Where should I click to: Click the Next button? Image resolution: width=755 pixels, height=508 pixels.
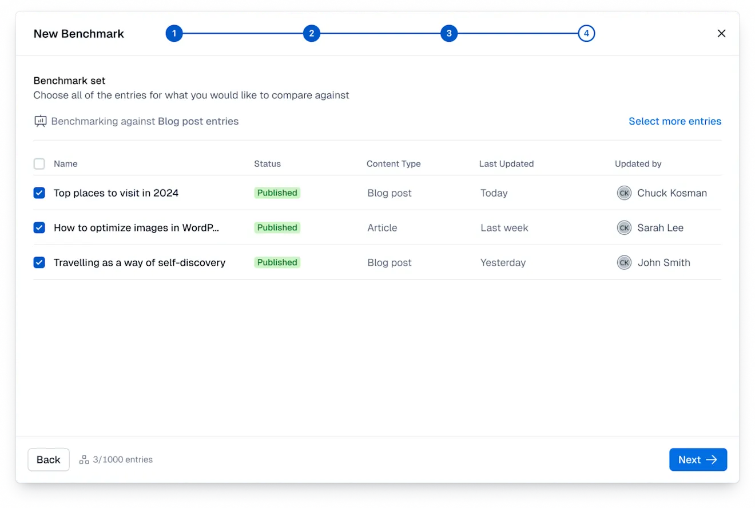698,459
